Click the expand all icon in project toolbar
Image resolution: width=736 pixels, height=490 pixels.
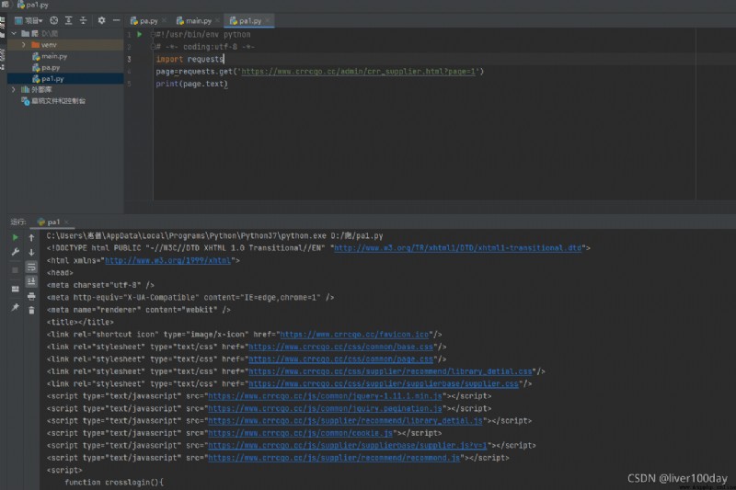(x=68, y=20)
